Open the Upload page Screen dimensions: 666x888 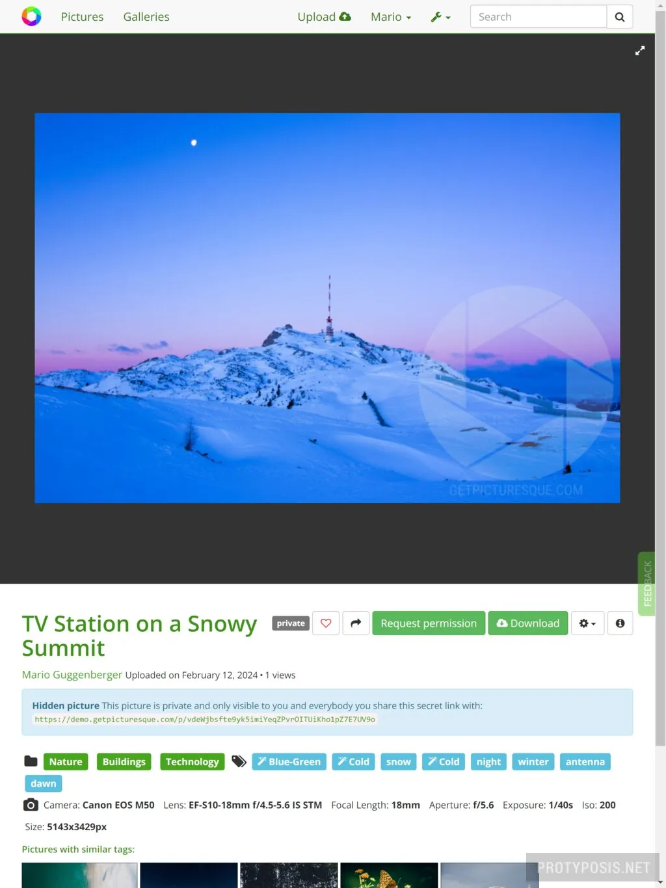click(x=324, y=17)
